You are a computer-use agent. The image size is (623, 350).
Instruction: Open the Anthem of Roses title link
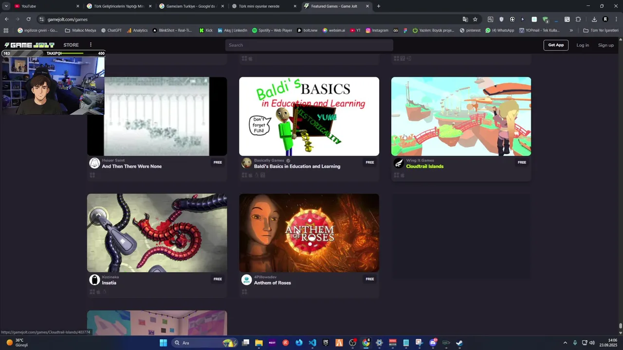click(x=273, y=283)
